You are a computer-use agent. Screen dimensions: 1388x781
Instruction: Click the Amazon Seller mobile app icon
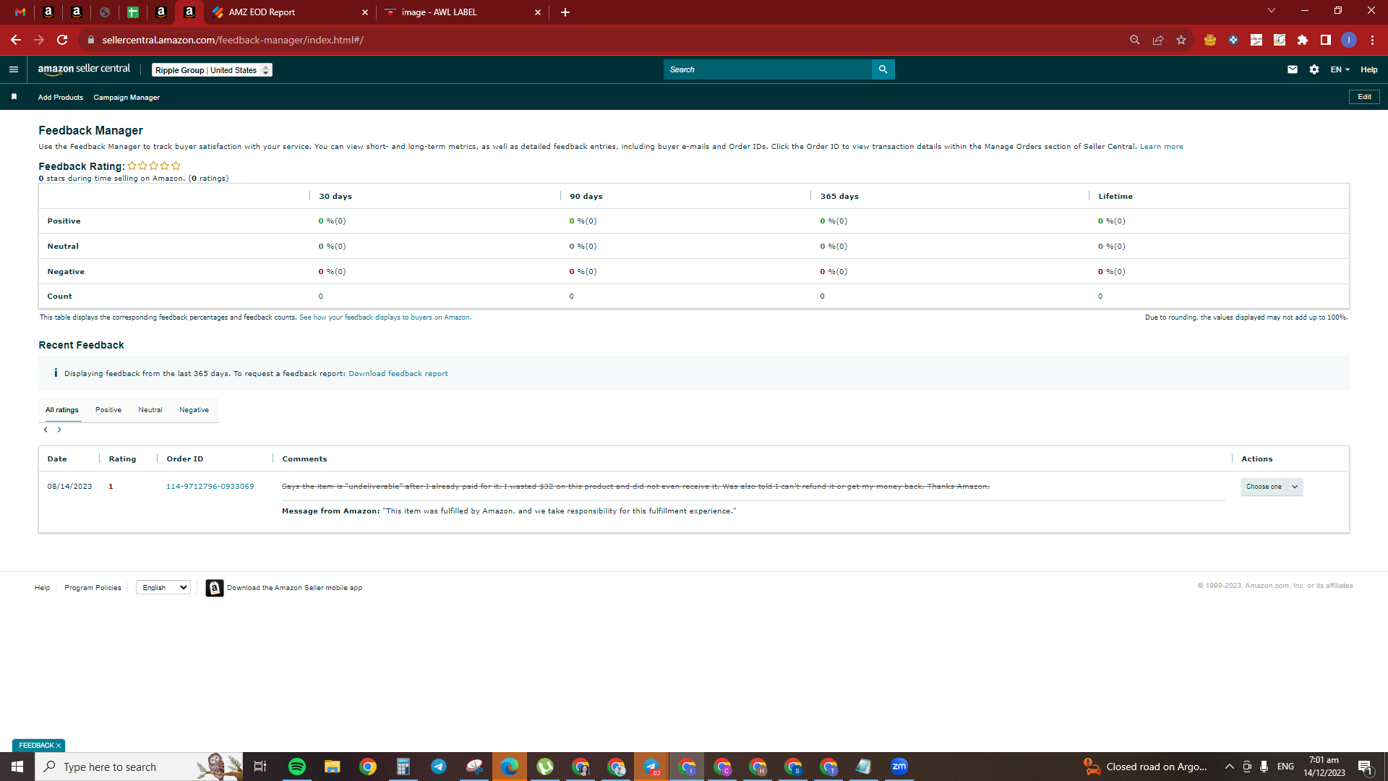point(214,588)
